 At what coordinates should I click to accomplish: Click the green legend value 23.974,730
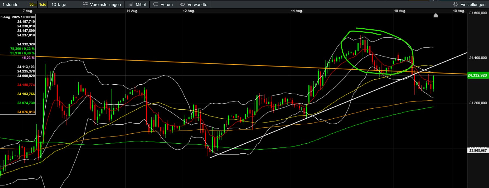click(x=26, y=103)
